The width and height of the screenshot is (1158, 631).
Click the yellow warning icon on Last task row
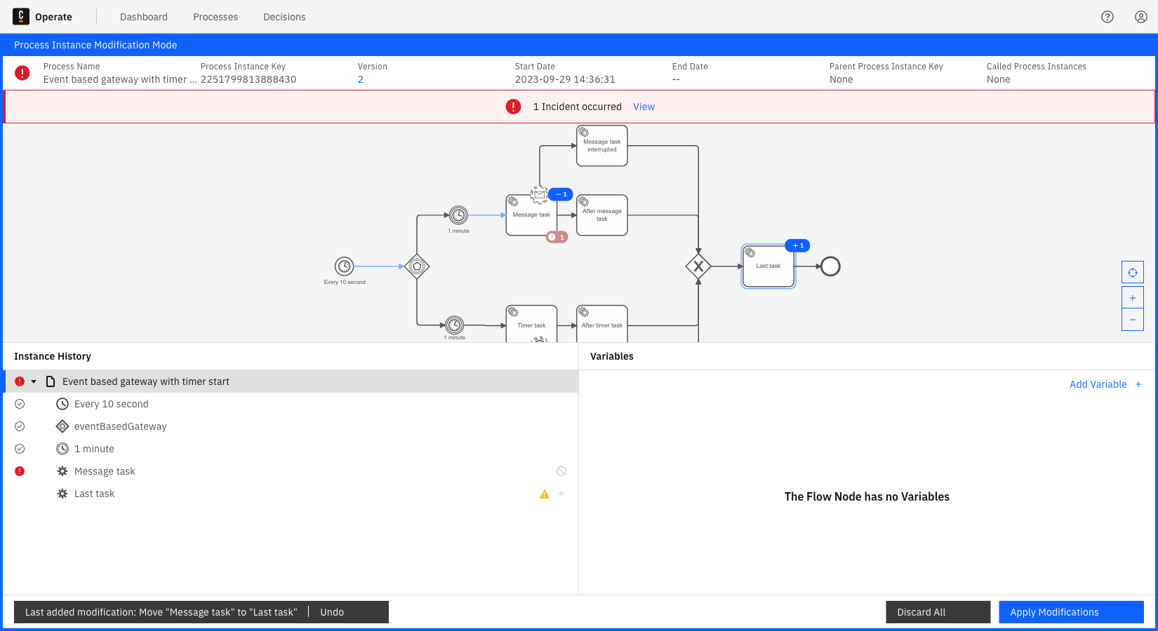tap(545, 494)
